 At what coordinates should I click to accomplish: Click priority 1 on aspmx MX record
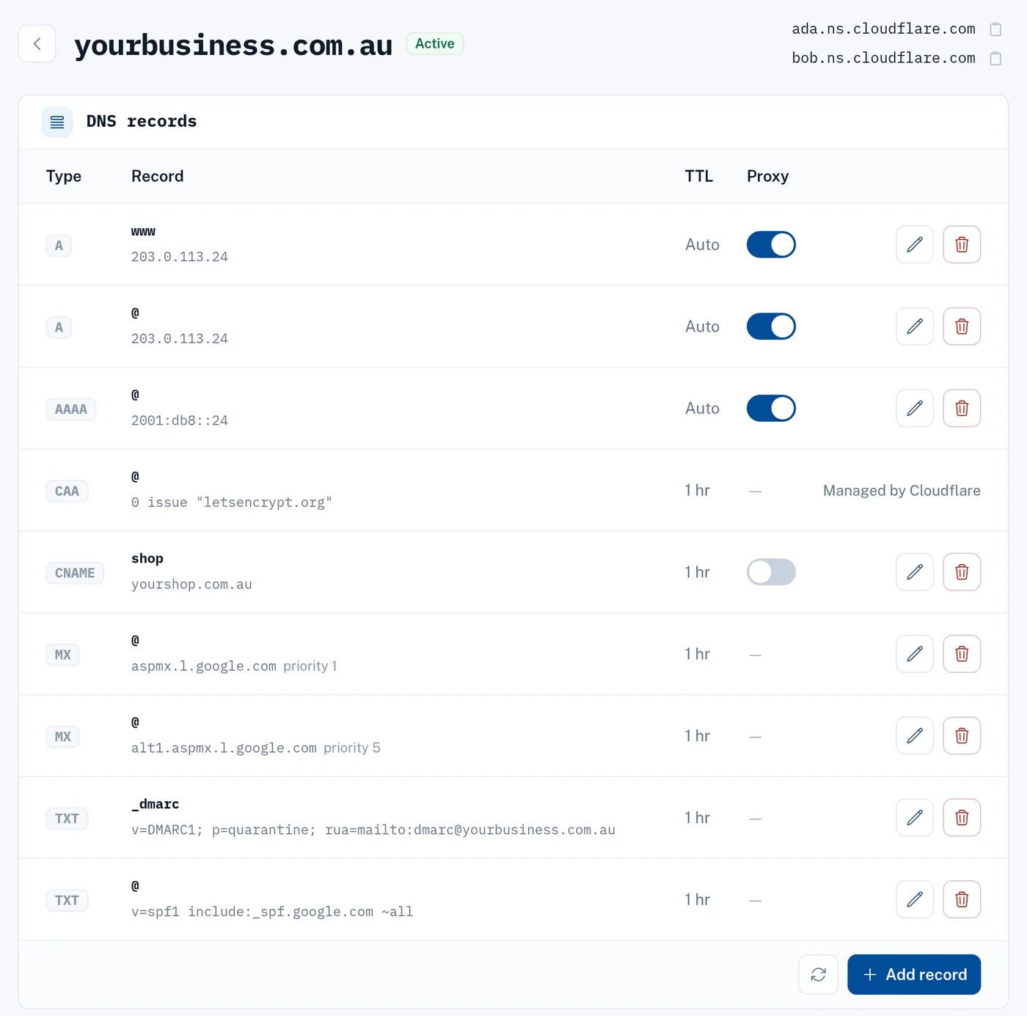tap(310, 666)
